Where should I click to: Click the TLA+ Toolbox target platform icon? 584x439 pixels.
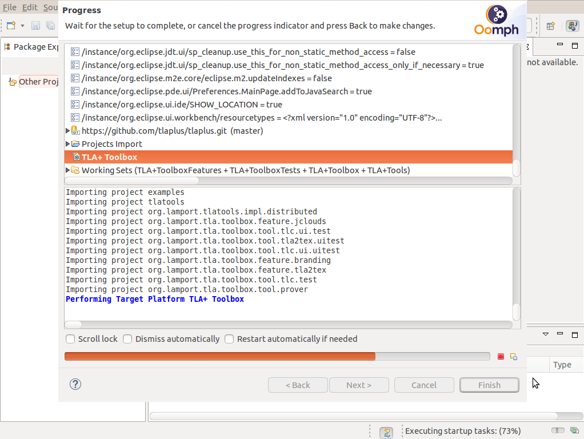pyautogui.click(x=75, y=157)
